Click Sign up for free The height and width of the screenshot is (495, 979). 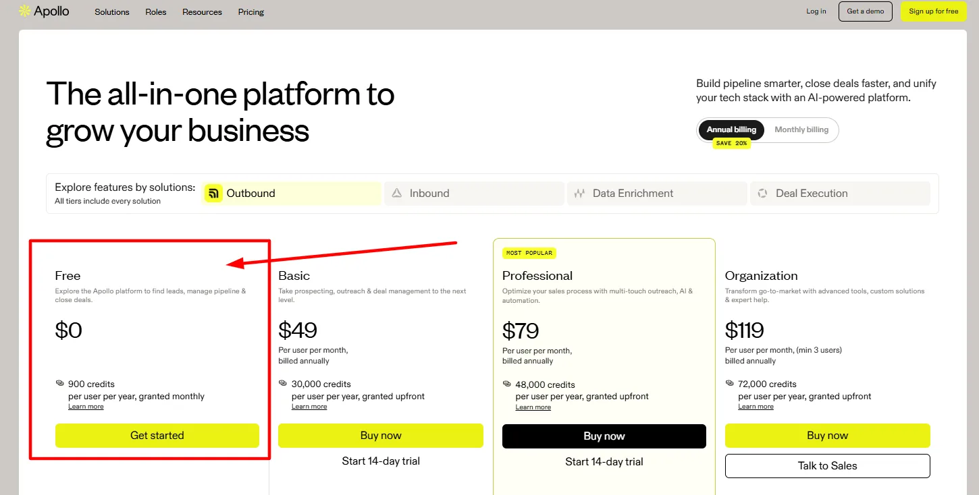click(934, 11)
